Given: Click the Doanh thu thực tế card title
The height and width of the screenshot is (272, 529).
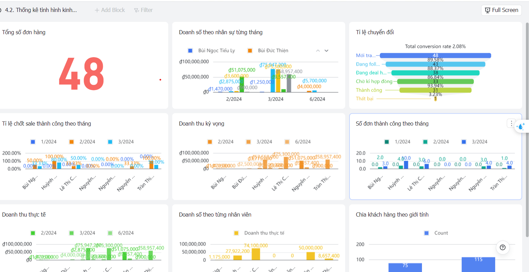Looking at the screenshot, I should [24, 215].
